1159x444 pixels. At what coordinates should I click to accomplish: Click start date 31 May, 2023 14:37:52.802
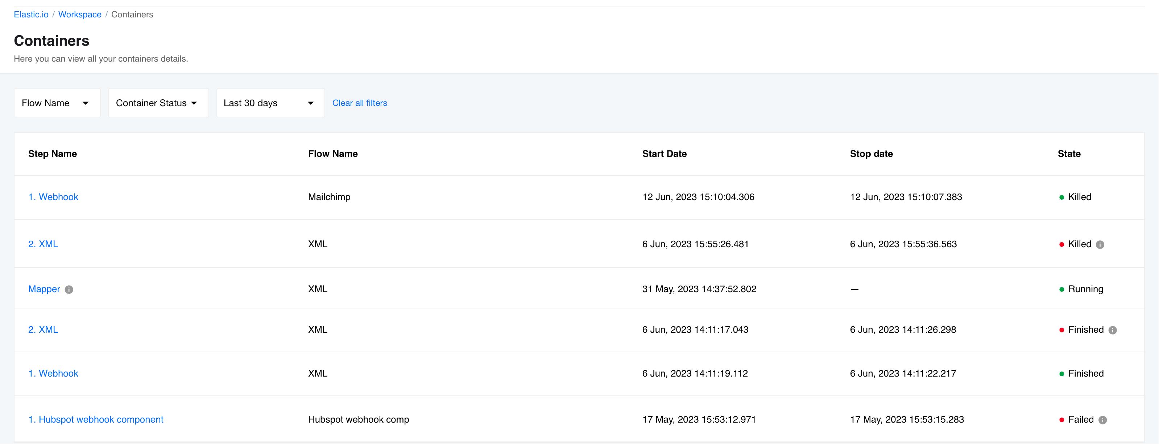(699, 289)
